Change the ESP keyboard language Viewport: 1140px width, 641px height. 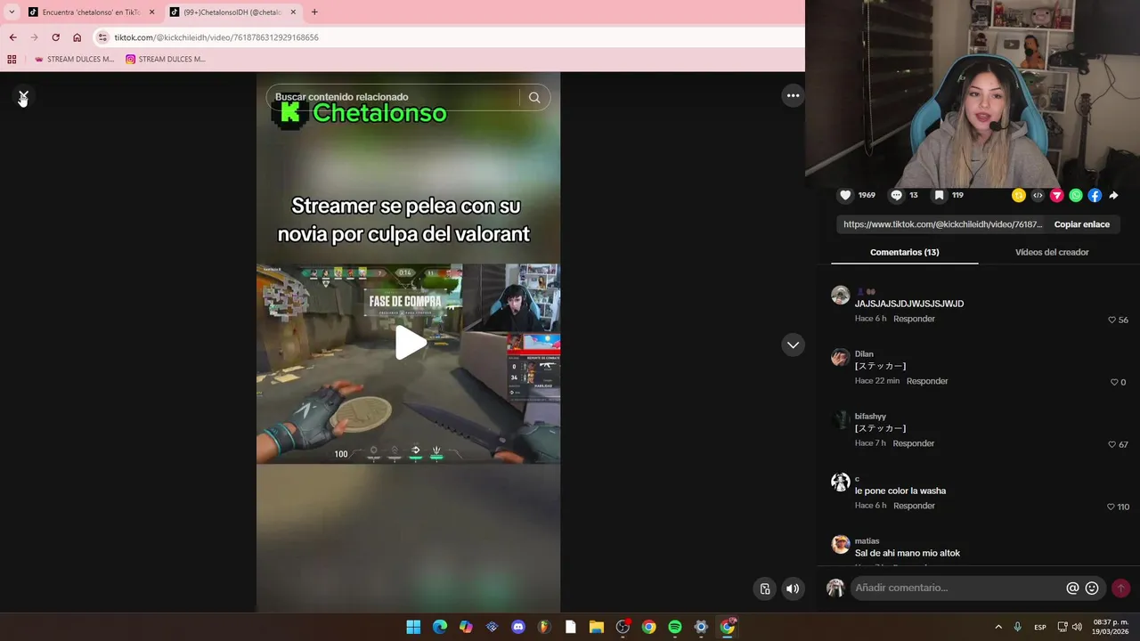1040,627
